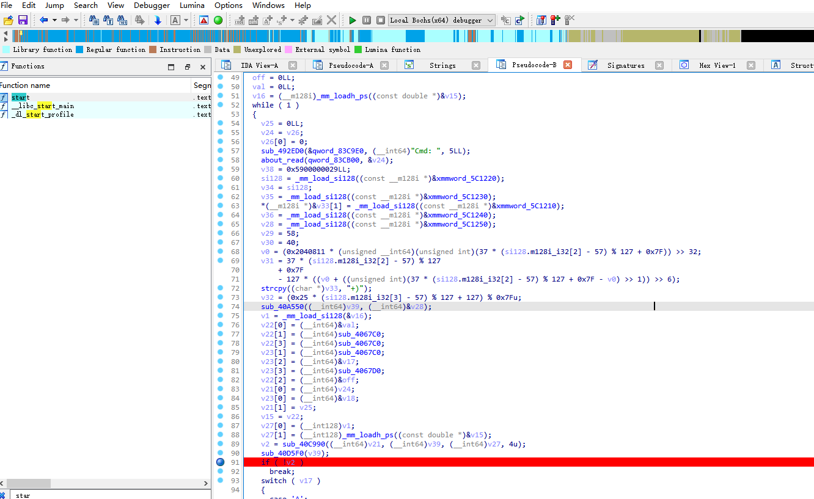Click the Regular function legend swatch
Viewport: 814px width, 499px height.
coord(79,49)
